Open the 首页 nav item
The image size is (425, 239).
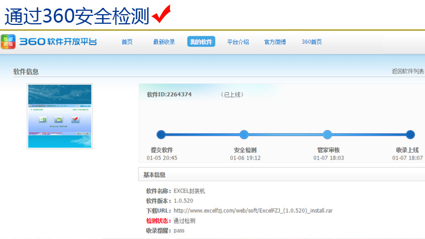127,42
